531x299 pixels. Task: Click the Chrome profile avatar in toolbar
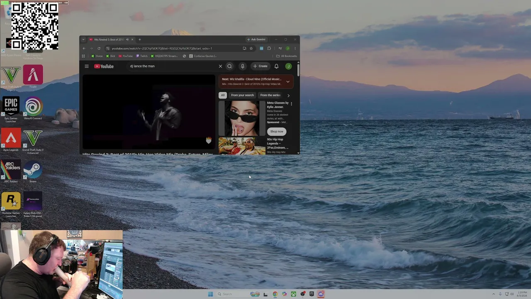pyautogui.click(x=287, y=49)
